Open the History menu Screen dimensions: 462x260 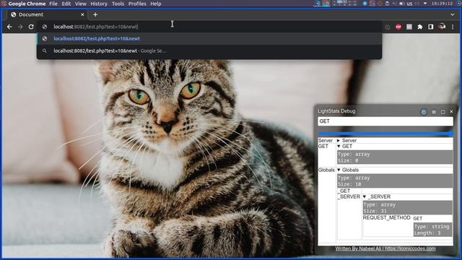point(99,4)
